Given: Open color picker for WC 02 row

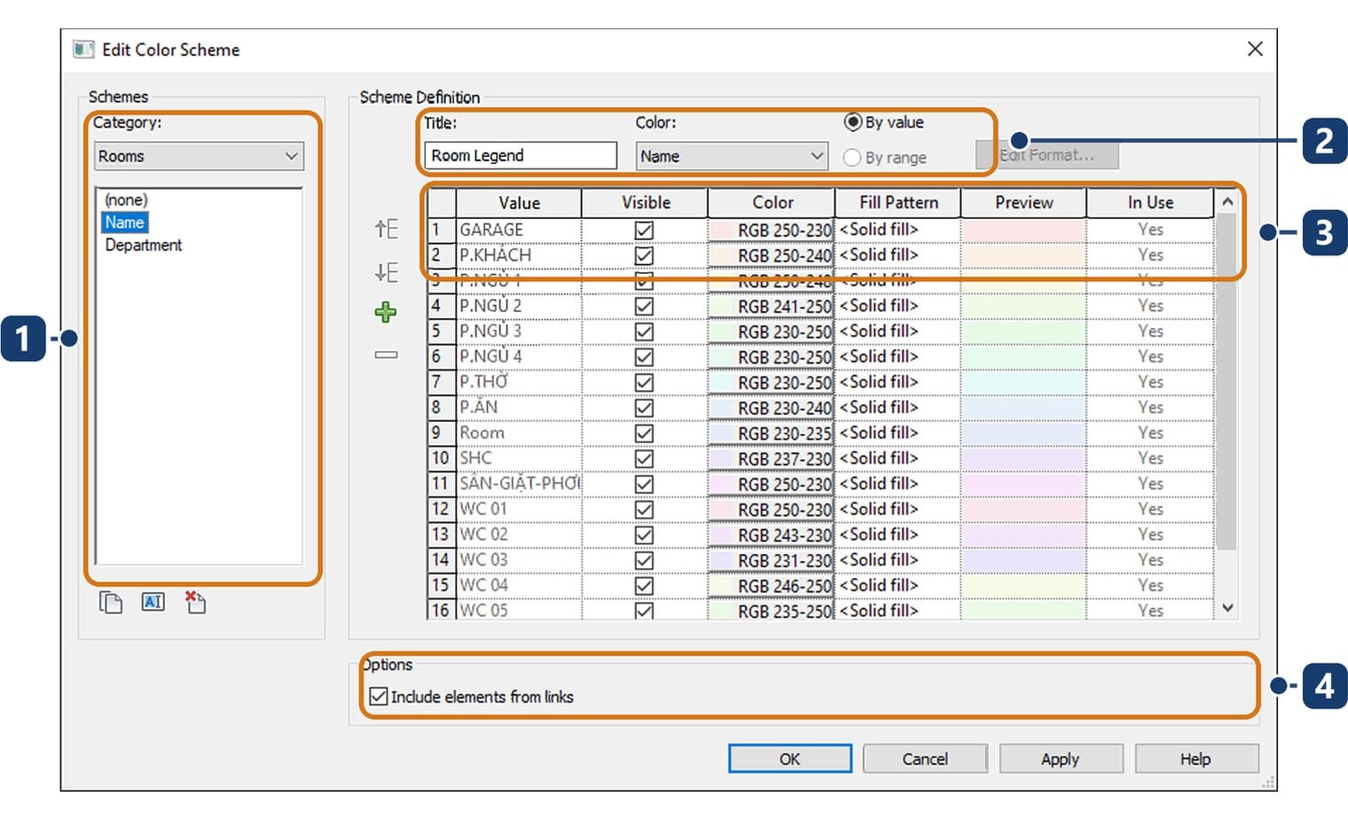Looking at the screenshot, I should [x=771, y=535].
